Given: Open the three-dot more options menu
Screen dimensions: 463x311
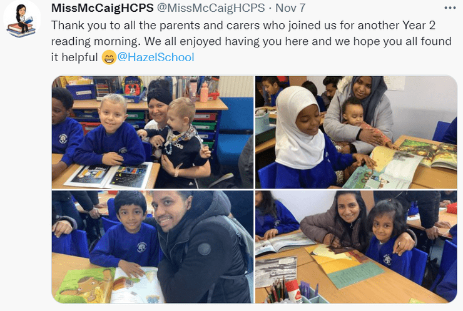Looking at the screenshot, I should click(x=450, y=8).
